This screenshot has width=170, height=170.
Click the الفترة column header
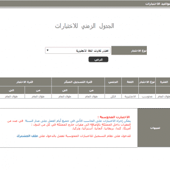pos(163,82)
